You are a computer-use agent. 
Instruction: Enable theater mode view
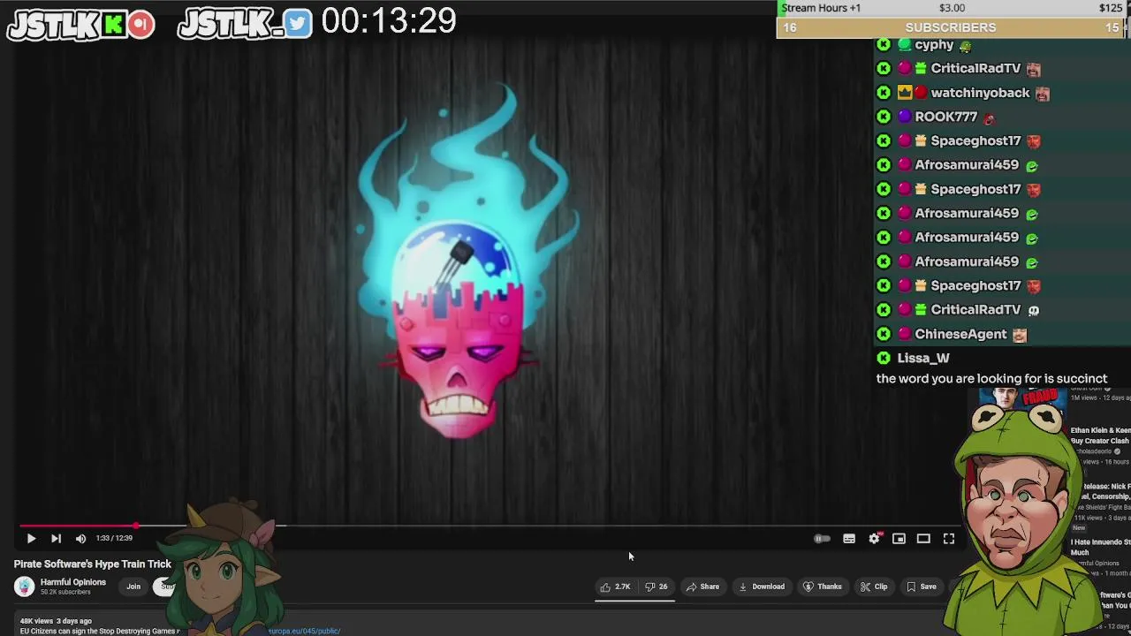tap(923, 538)
